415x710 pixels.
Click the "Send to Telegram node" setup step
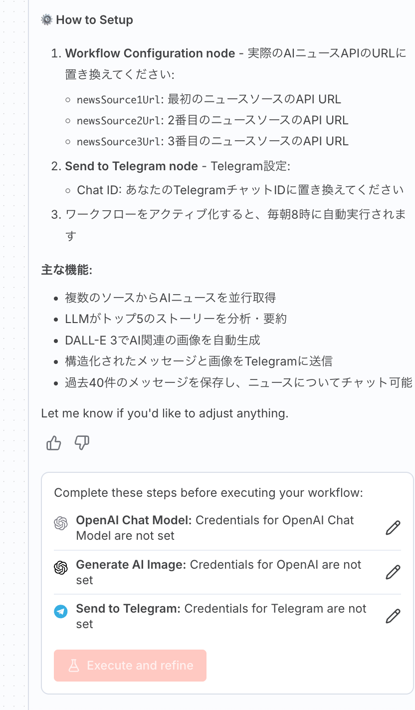coord(131,166)
